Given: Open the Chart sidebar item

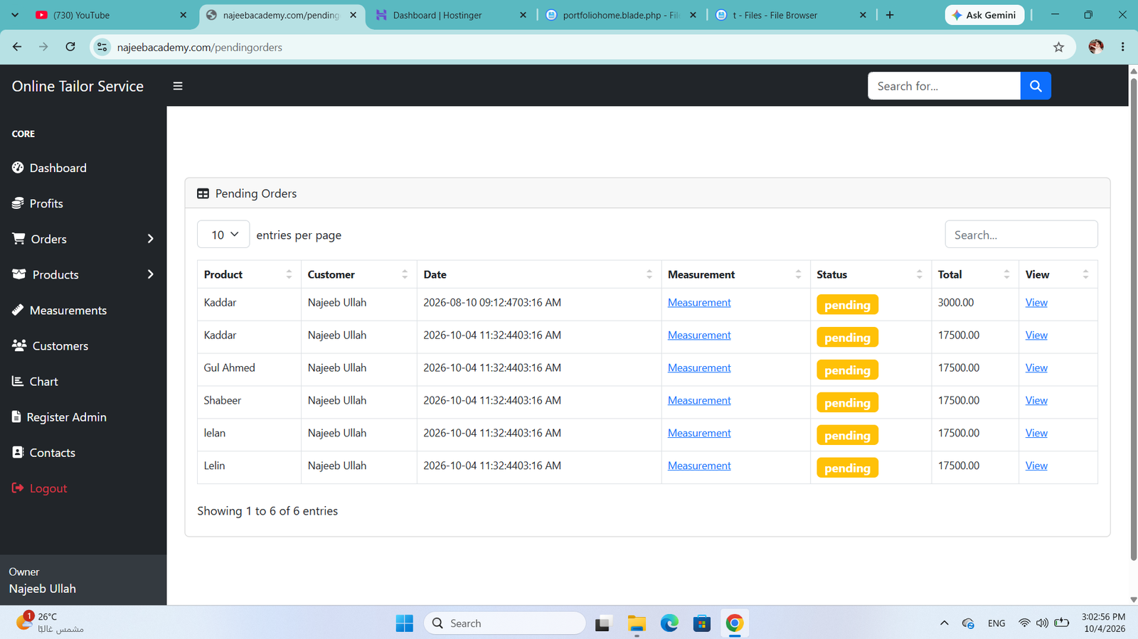Looking at the screenshot, I should click(x=35, y=381).
